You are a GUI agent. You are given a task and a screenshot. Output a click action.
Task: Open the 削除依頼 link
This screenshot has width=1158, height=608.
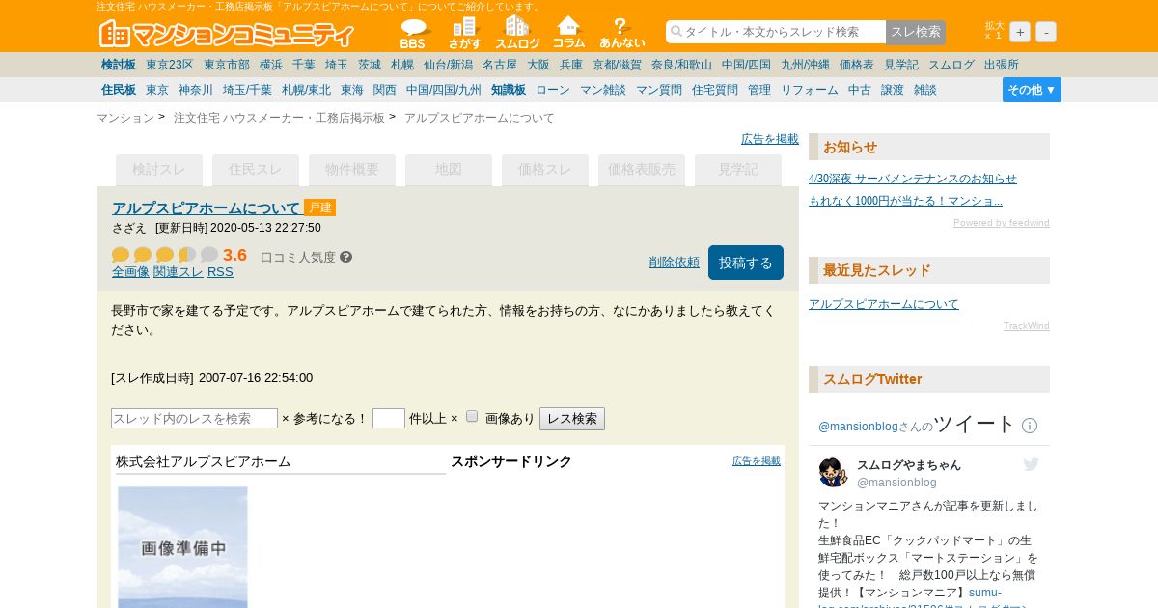675,262
